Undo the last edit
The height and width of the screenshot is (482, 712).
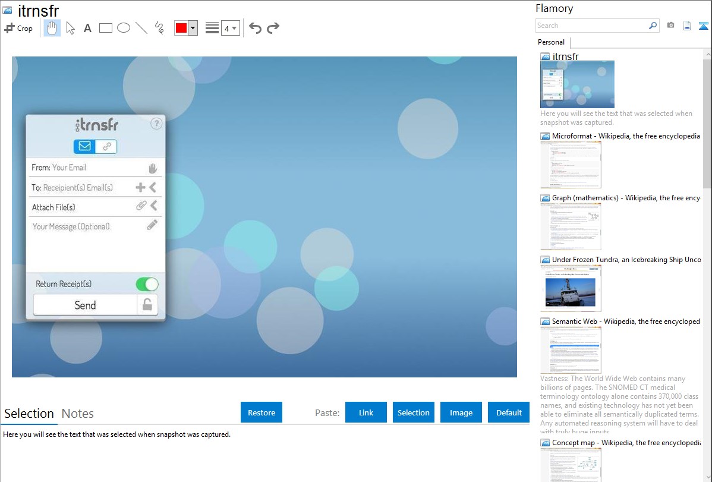pyautogui.click(x=255, y=28)
